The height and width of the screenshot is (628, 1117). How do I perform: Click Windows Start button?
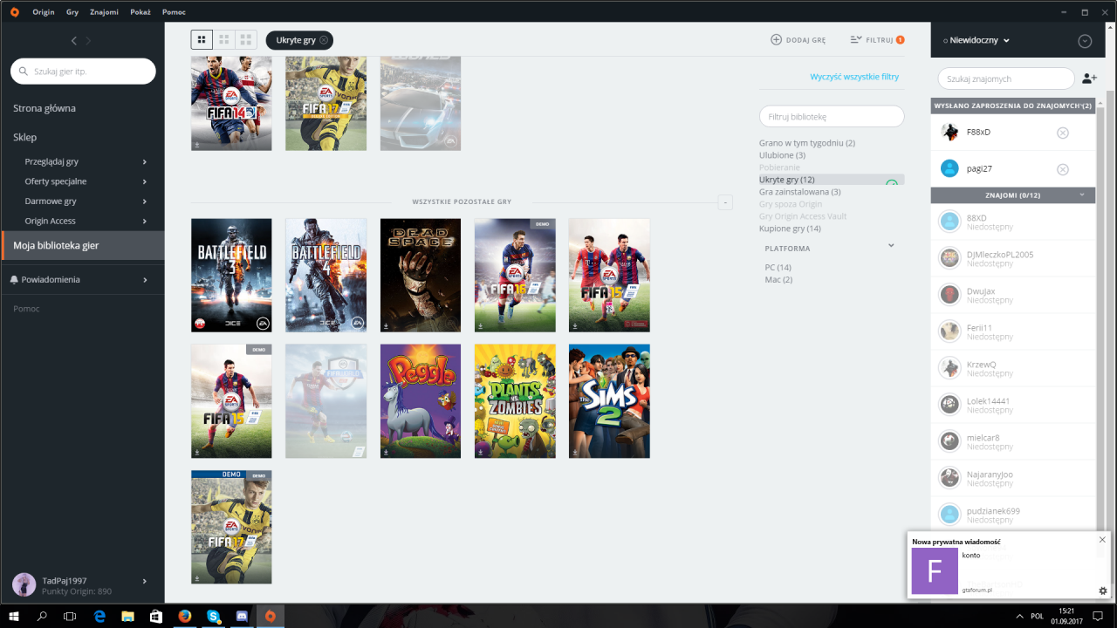(14, 616)
